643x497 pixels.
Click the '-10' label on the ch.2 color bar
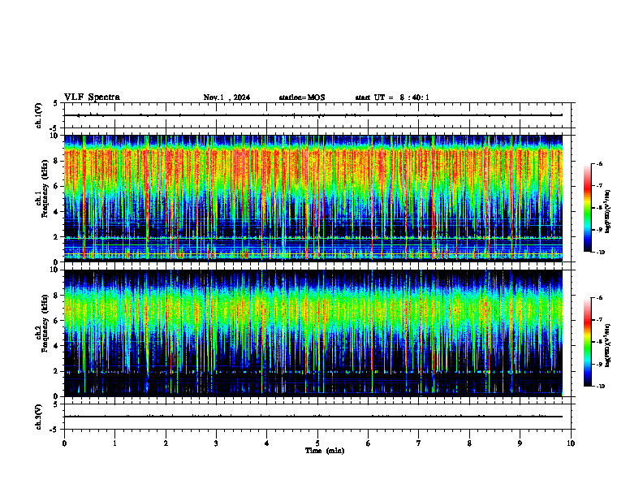coord(600,387)
